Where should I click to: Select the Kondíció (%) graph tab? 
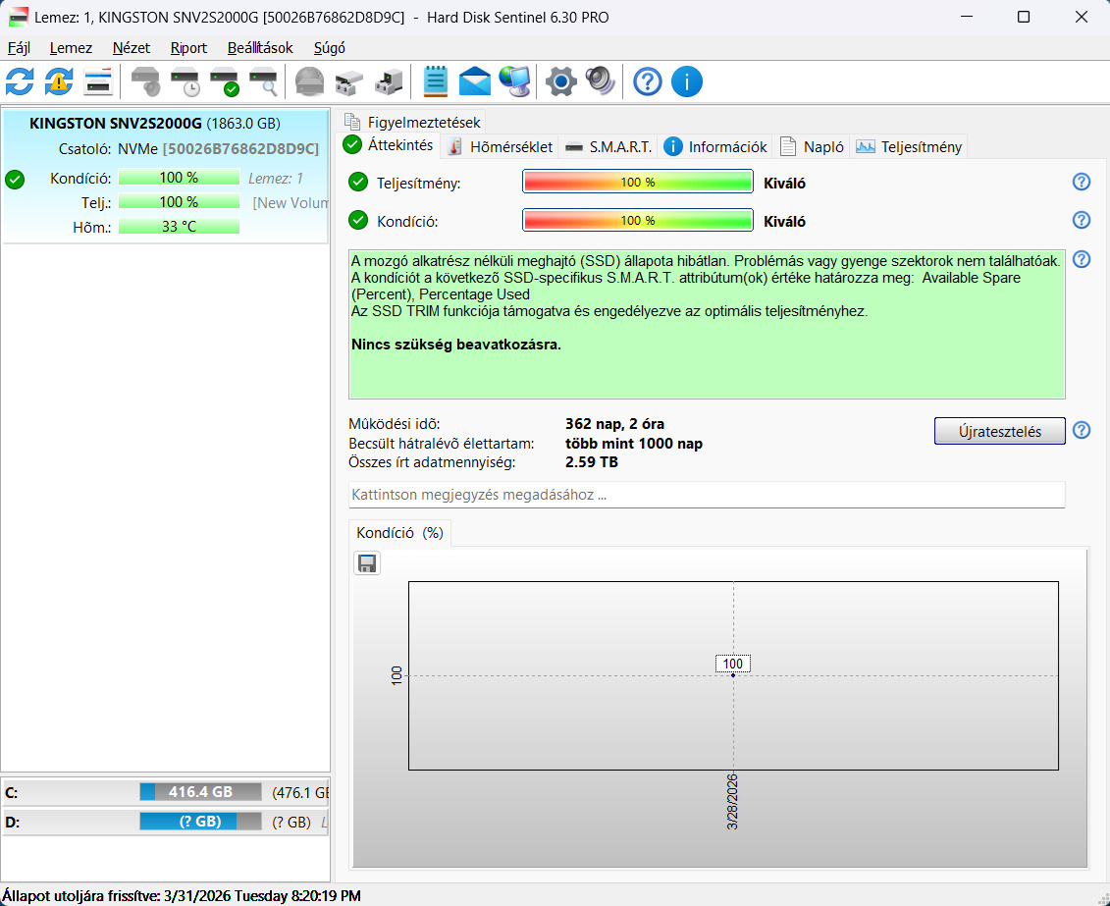pos(400,533)
